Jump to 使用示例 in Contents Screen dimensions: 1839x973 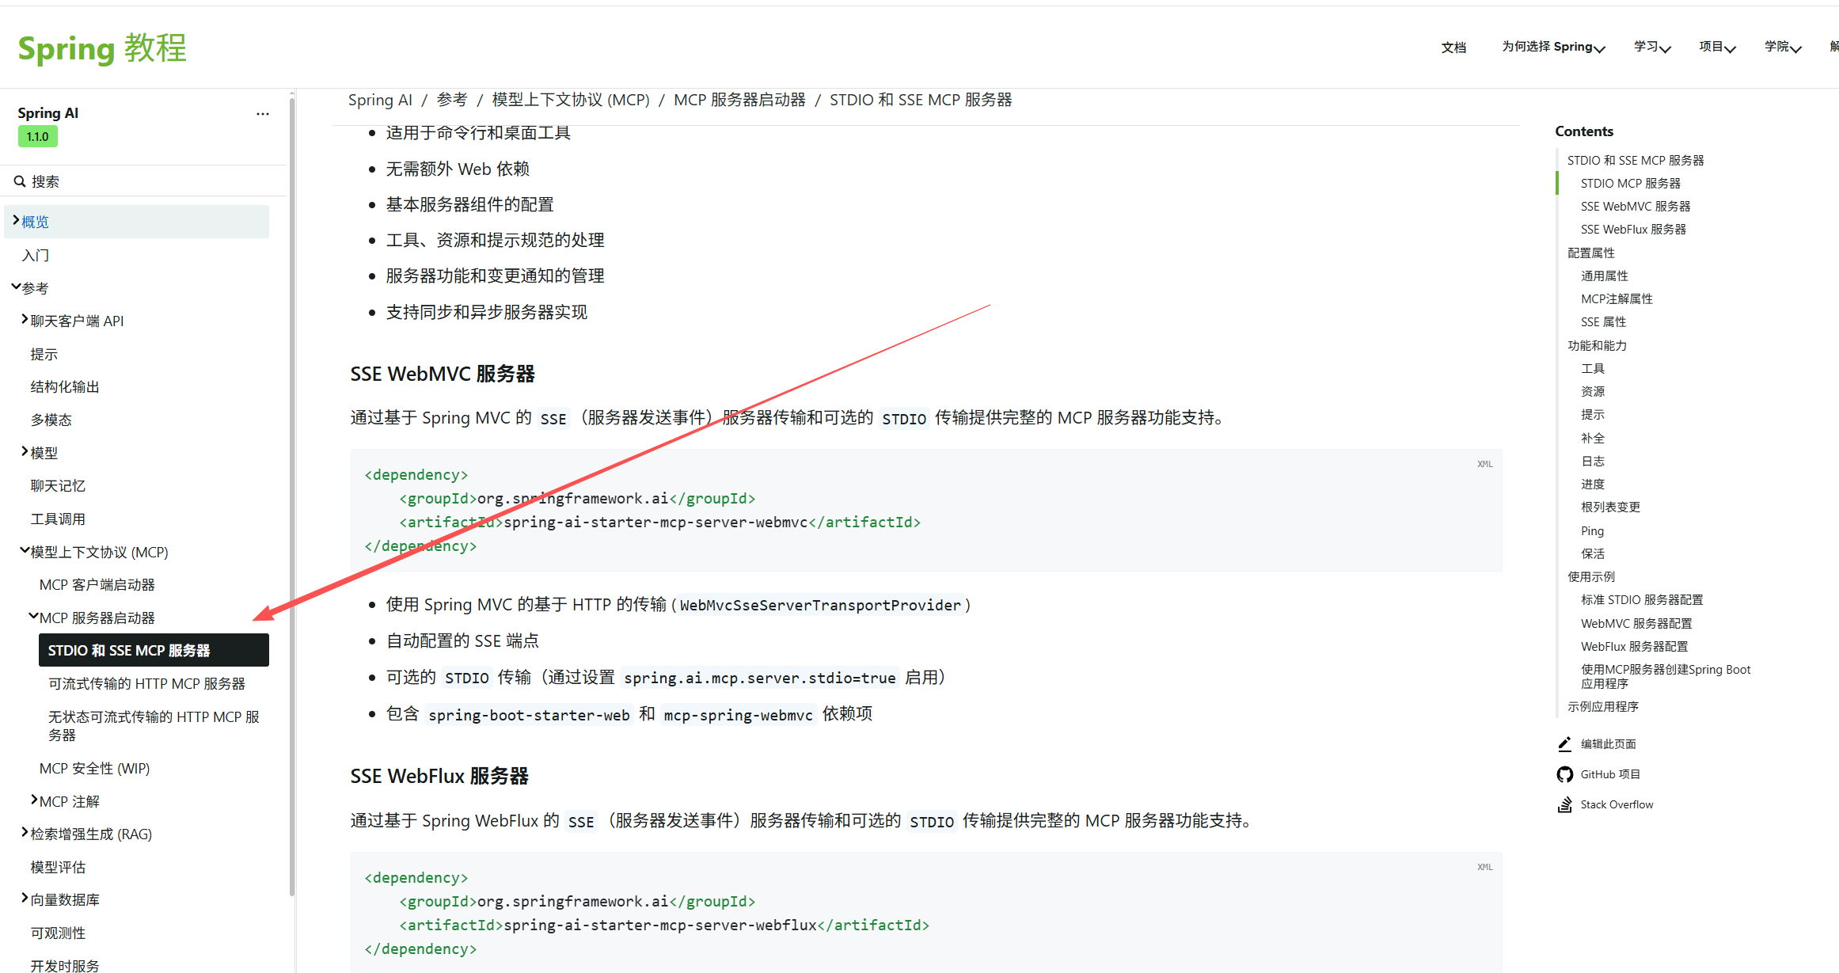[x=1591, y=576]
